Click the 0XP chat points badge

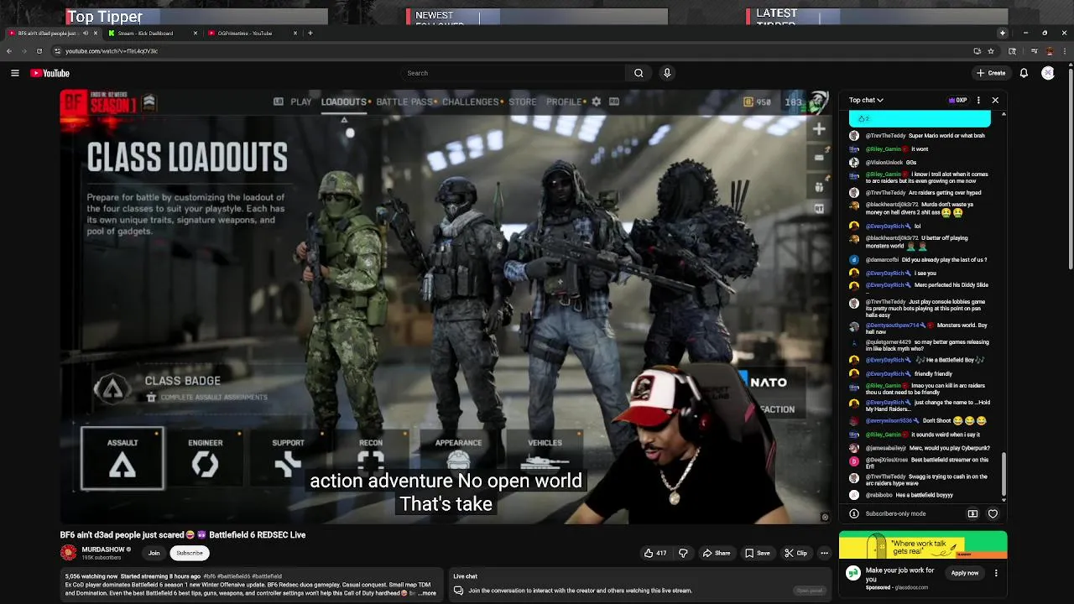point(957,100)
